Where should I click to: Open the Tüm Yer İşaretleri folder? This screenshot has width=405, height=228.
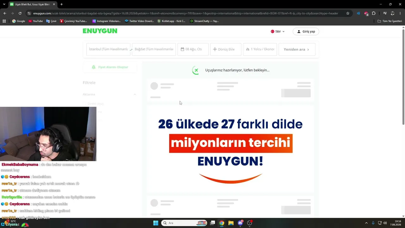coord(389,21)
